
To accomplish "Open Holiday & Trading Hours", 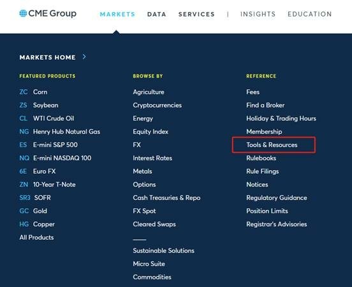I will tap(281, 118).
